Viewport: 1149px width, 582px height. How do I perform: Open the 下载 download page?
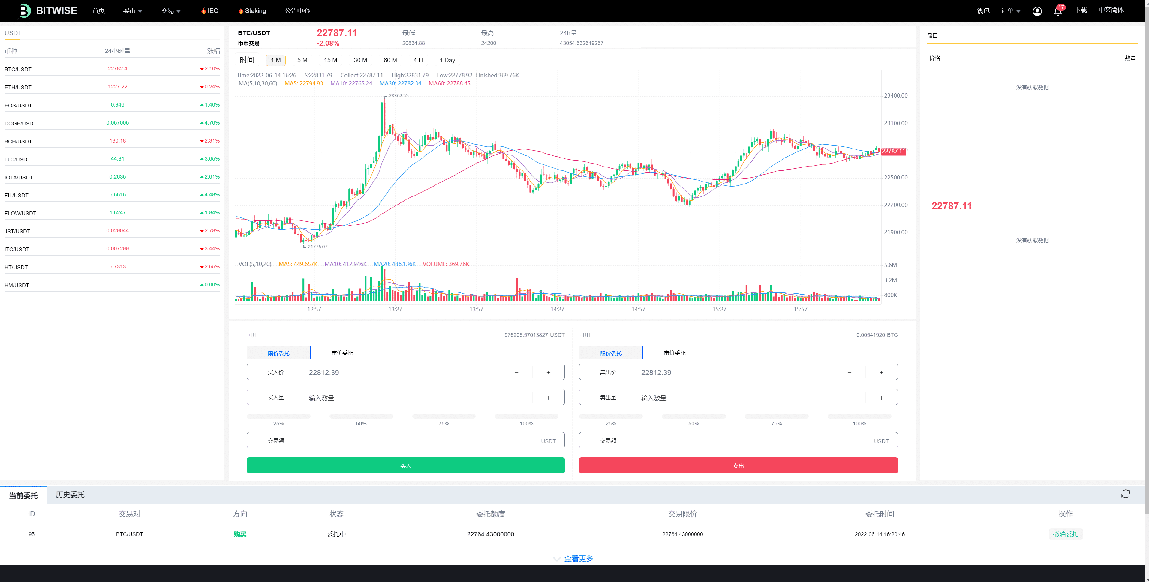point(1080,10)
